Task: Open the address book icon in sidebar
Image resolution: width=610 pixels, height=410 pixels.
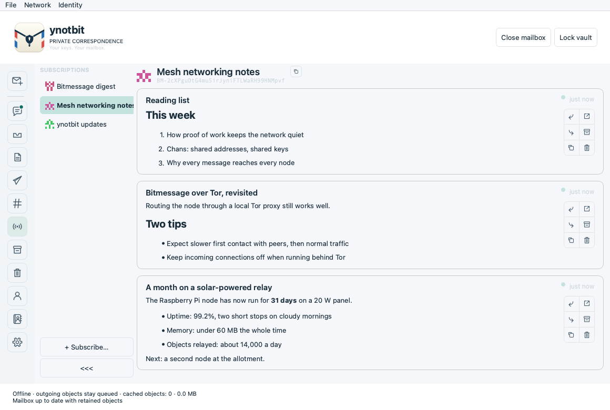Action: coord(17,319)
